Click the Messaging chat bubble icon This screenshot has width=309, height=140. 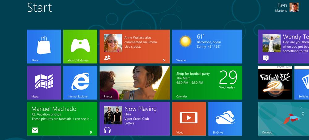pos(266,58)
